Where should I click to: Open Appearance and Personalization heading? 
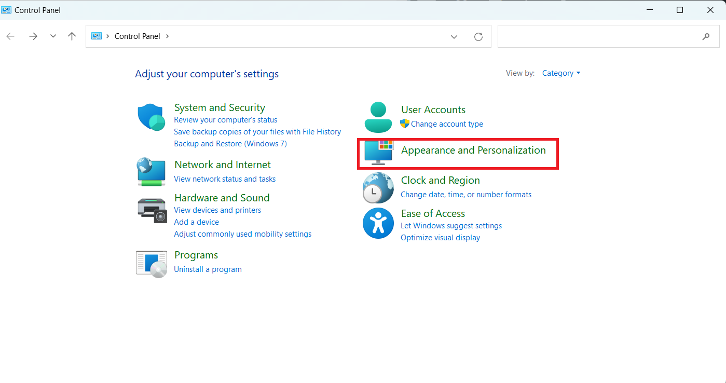473,150
